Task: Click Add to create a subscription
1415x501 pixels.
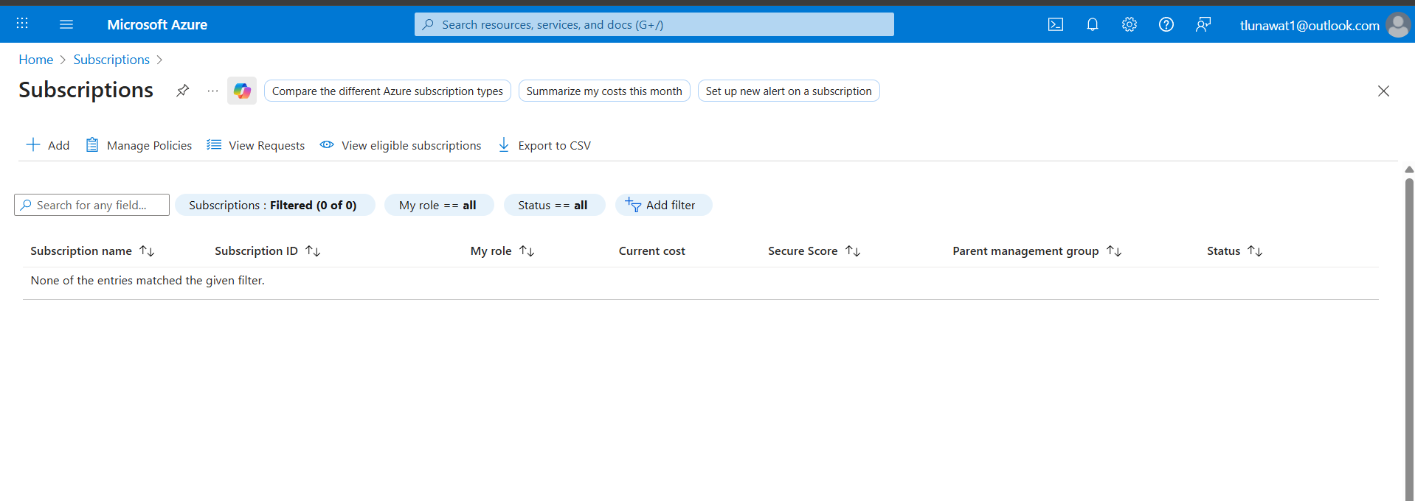Action: point(48,145)
